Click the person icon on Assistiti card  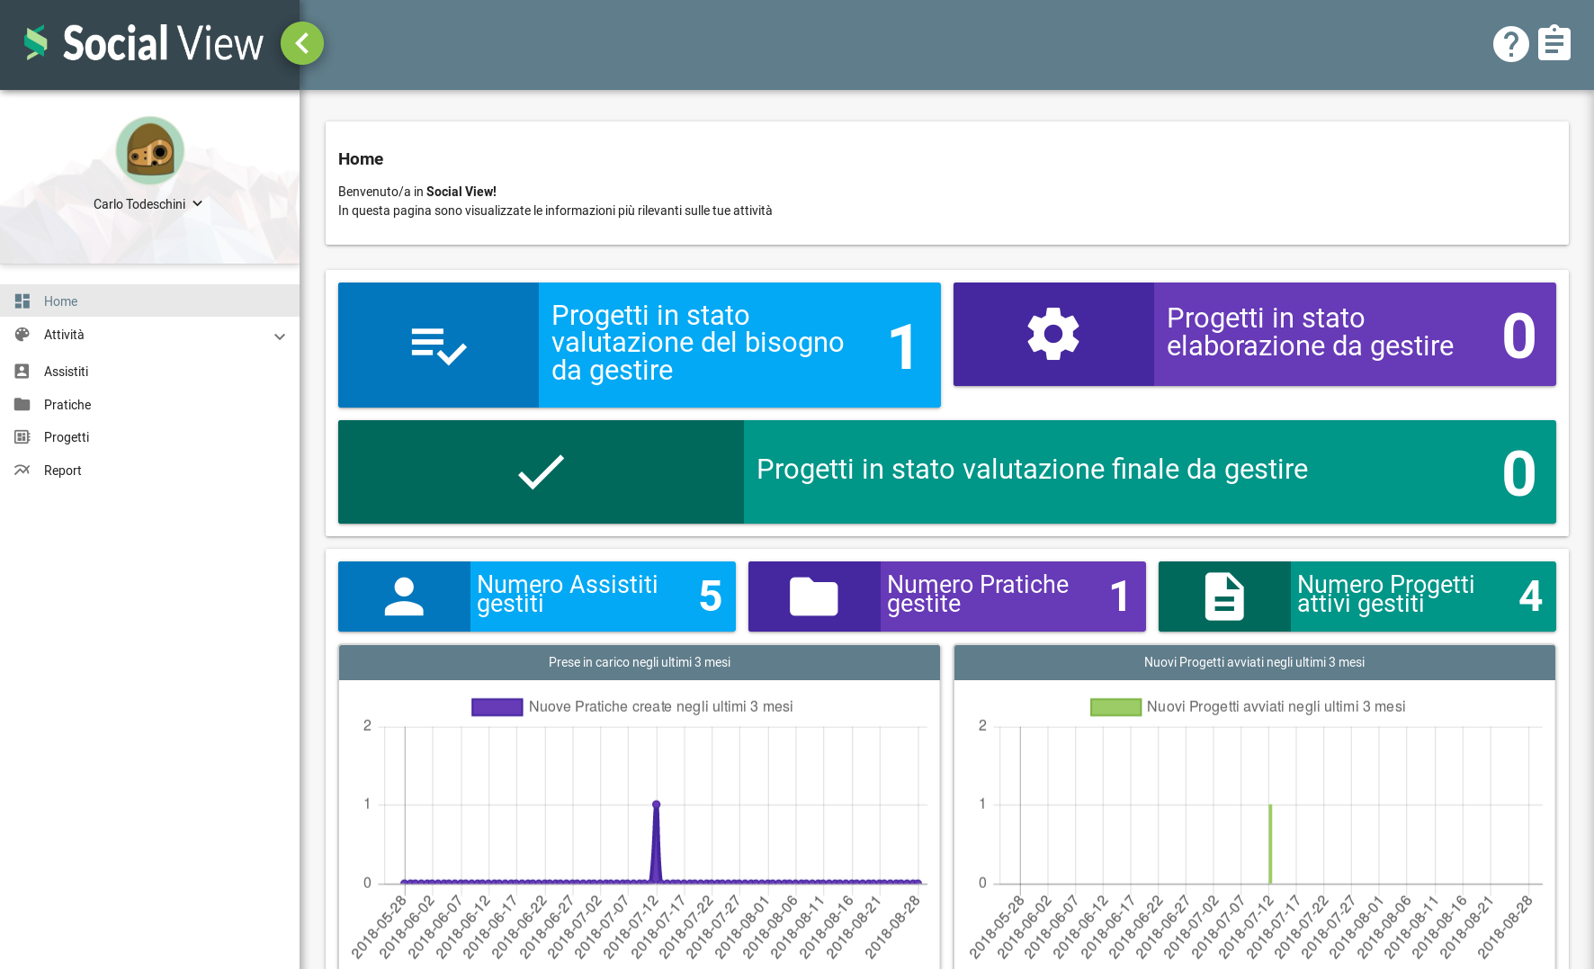click(404, 597)
